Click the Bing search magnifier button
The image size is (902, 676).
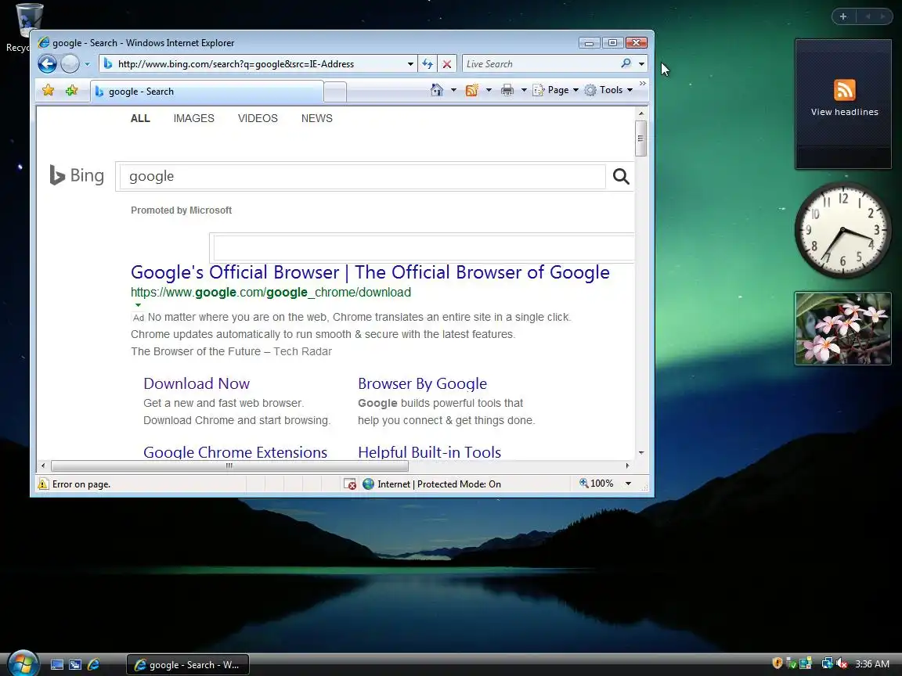click(x=621, y=177)
